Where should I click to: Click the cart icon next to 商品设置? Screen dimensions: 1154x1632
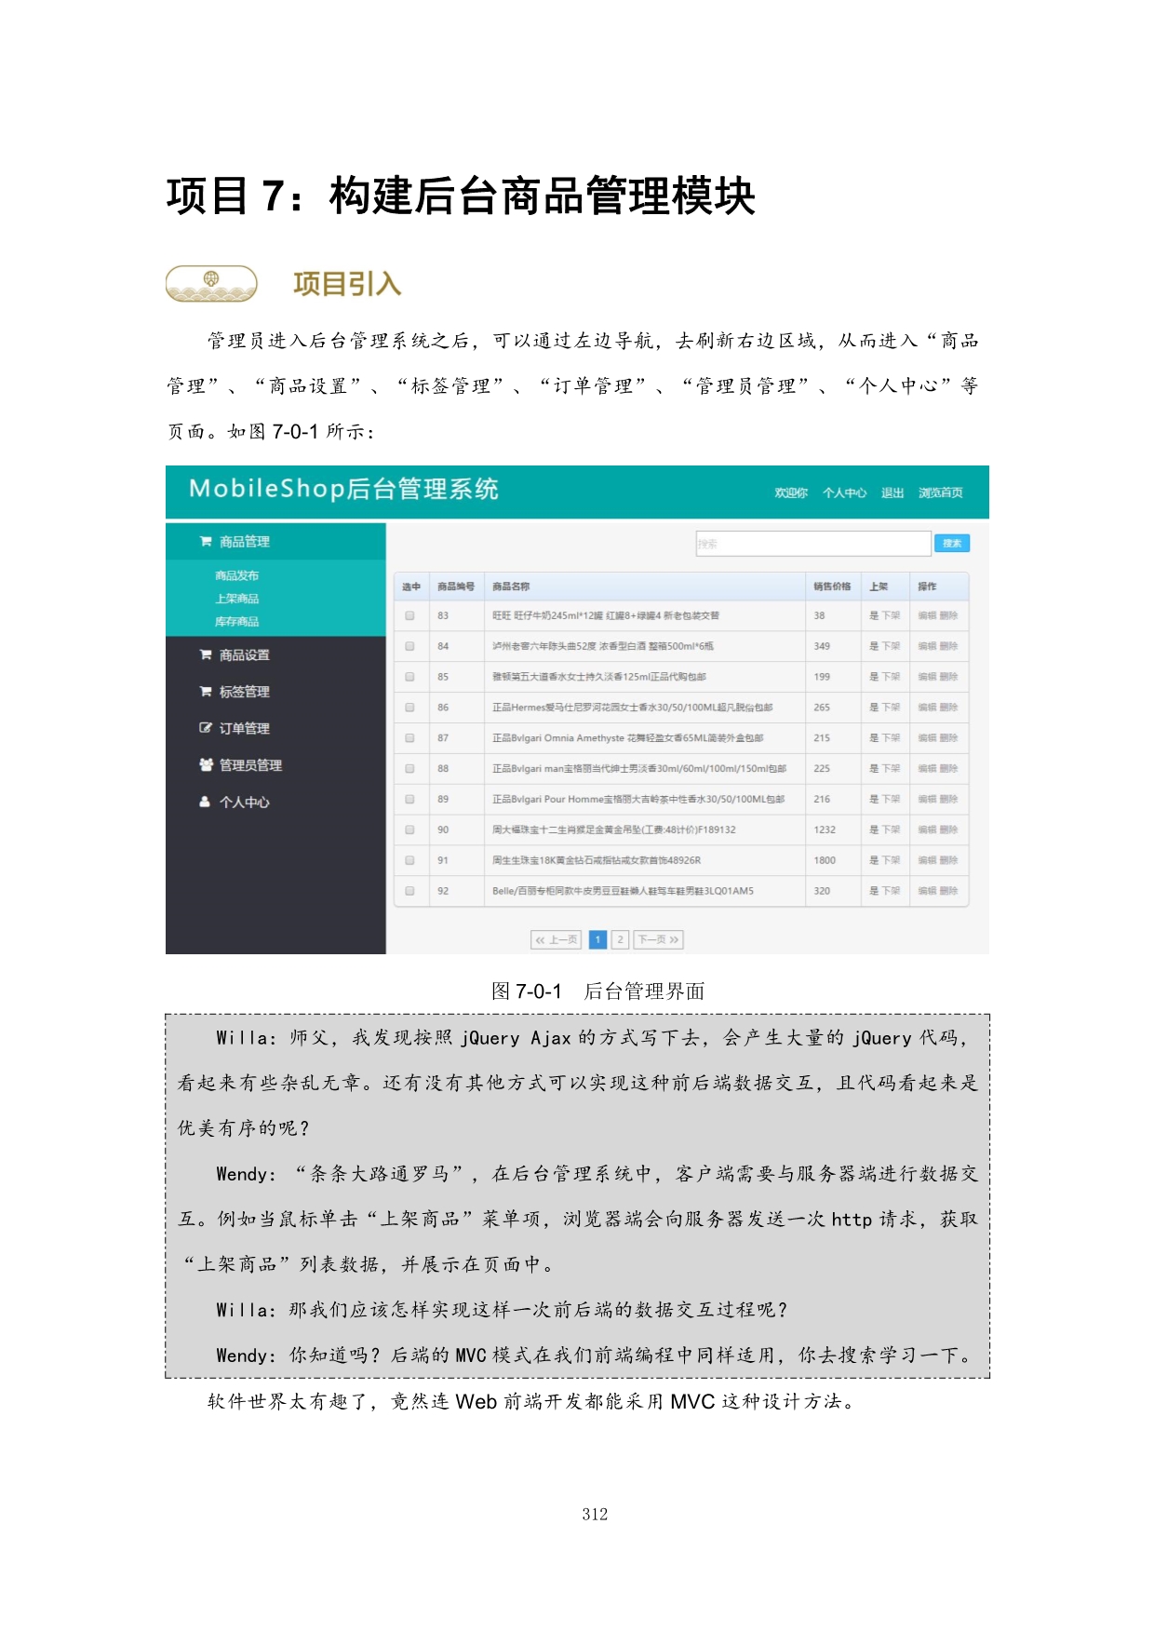(x=206, y=655)
